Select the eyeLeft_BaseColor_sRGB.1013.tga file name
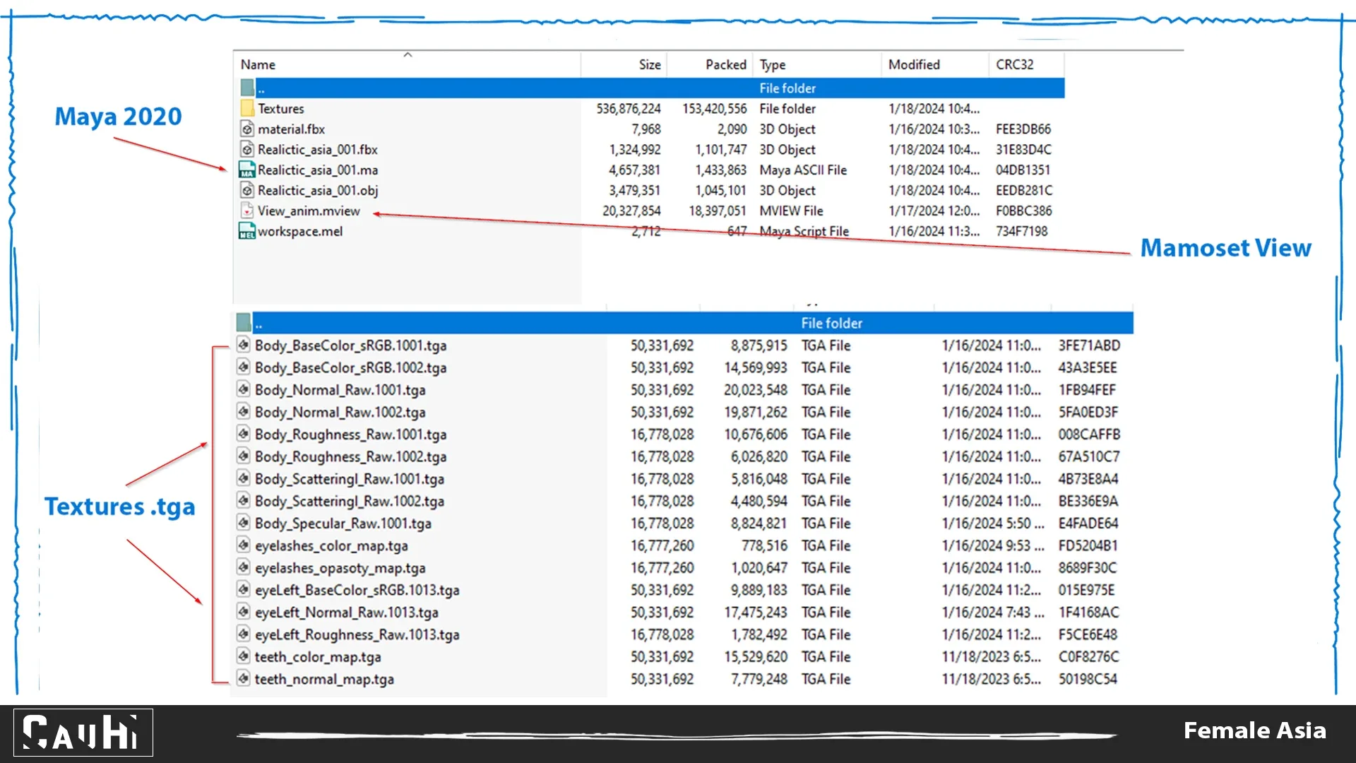1356x763 pixels. coord(357,590)
